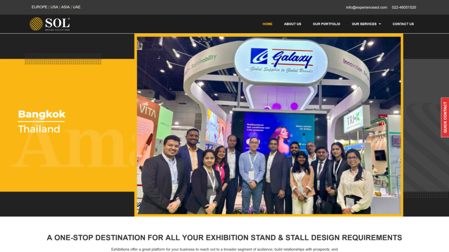Go to the About Us page

point(292,24)
